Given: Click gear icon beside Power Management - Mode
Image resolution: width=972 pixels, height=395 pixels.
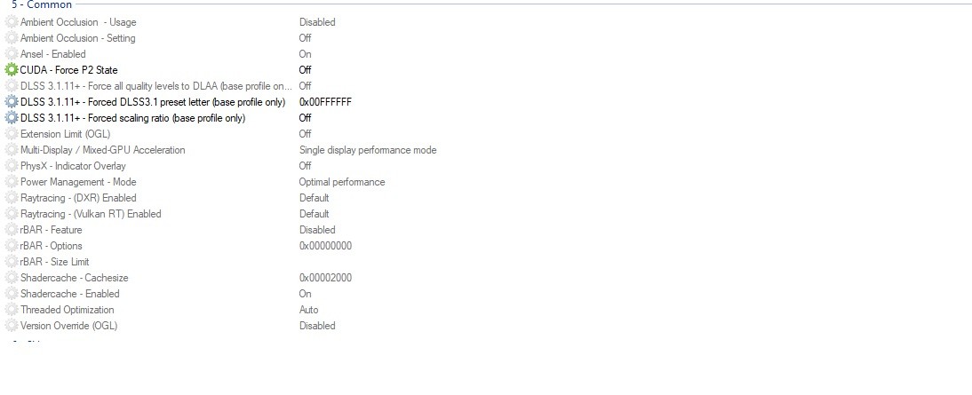Looking at the screenshot, I should pos(12,182).
